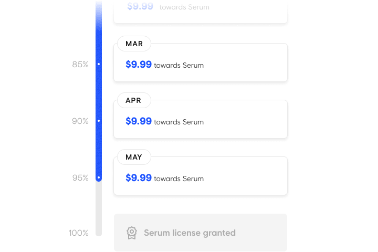
Task: Click the unfilled gray end of progress bar
Action: click(x=99, y=209)
